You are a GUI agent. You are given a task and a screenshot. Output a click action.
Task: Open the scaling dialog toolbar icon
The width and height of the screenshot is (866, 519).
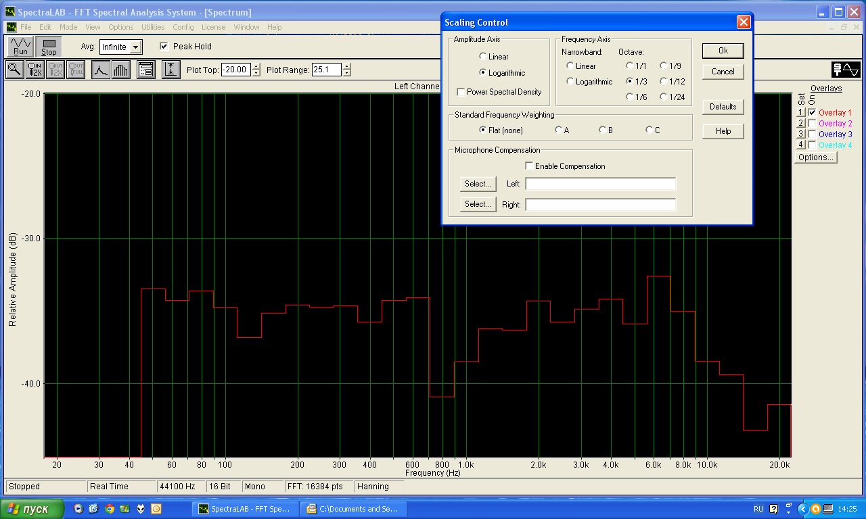pyautogui.click(x=145, y=70)
